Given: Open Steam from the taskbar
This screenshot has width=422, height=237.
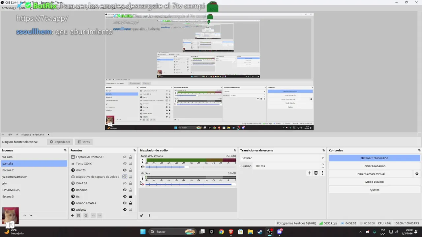Looking at the screenshot, I should click(x=260, y=232).
